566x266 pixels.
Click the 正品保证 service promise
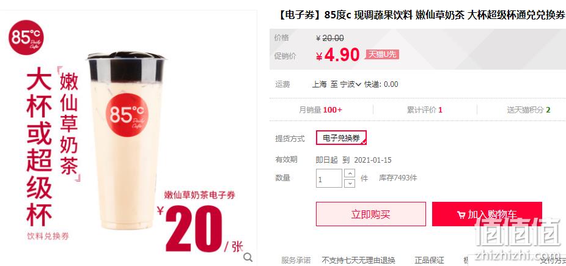429,260
